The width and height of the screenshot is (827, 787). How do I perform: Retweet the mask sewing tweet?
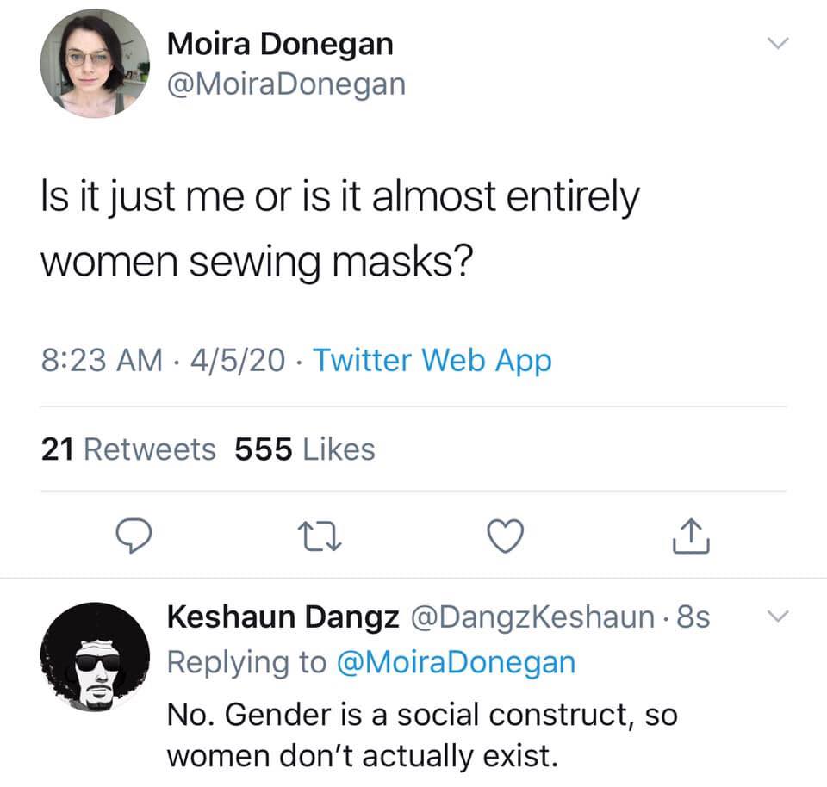point(320,536)
